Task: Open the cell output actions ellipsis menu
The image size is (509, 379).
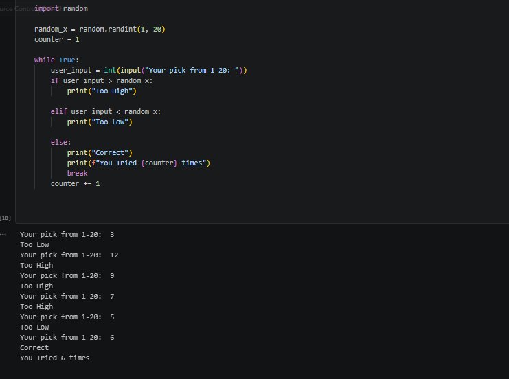Action: click(3, 234)
